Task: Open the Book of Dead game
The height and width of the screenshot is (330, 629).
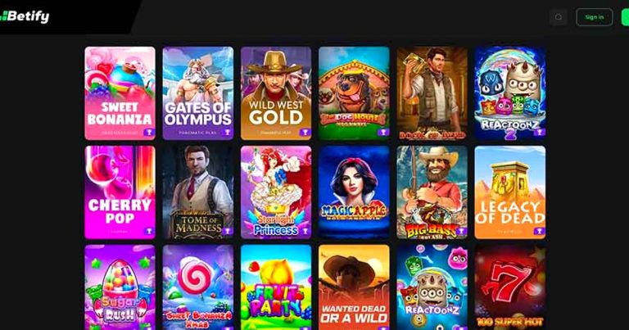Action: [x=432, y=93]
